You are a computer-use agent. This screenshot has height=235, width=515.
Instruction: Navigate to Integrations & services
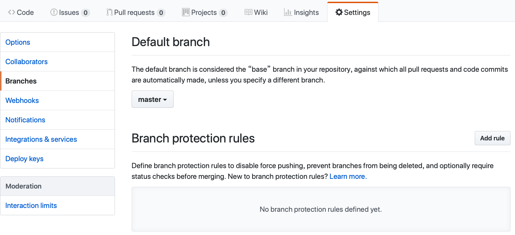[41, 139]
